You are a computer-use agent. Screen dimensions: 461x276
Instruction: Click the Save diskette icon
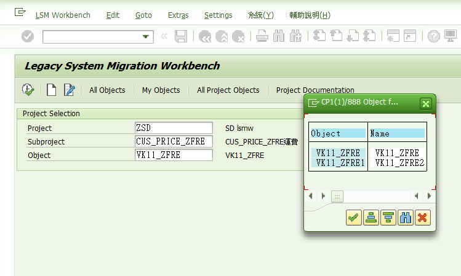click(x=181, y=36)
